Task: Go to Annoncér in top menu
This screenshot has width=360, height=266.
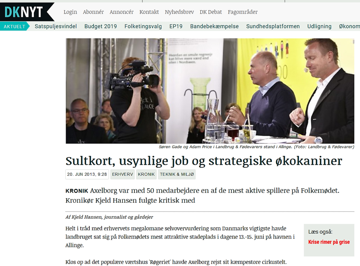Action: click(121, 12)
